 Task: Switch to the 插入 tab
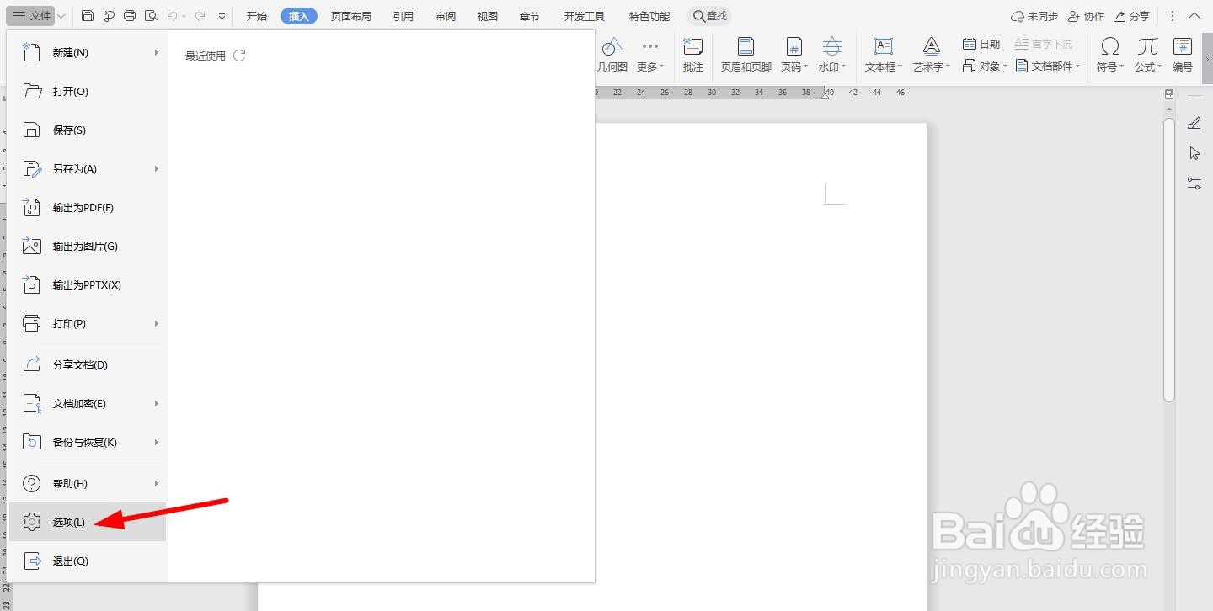[x=299, y=16]
